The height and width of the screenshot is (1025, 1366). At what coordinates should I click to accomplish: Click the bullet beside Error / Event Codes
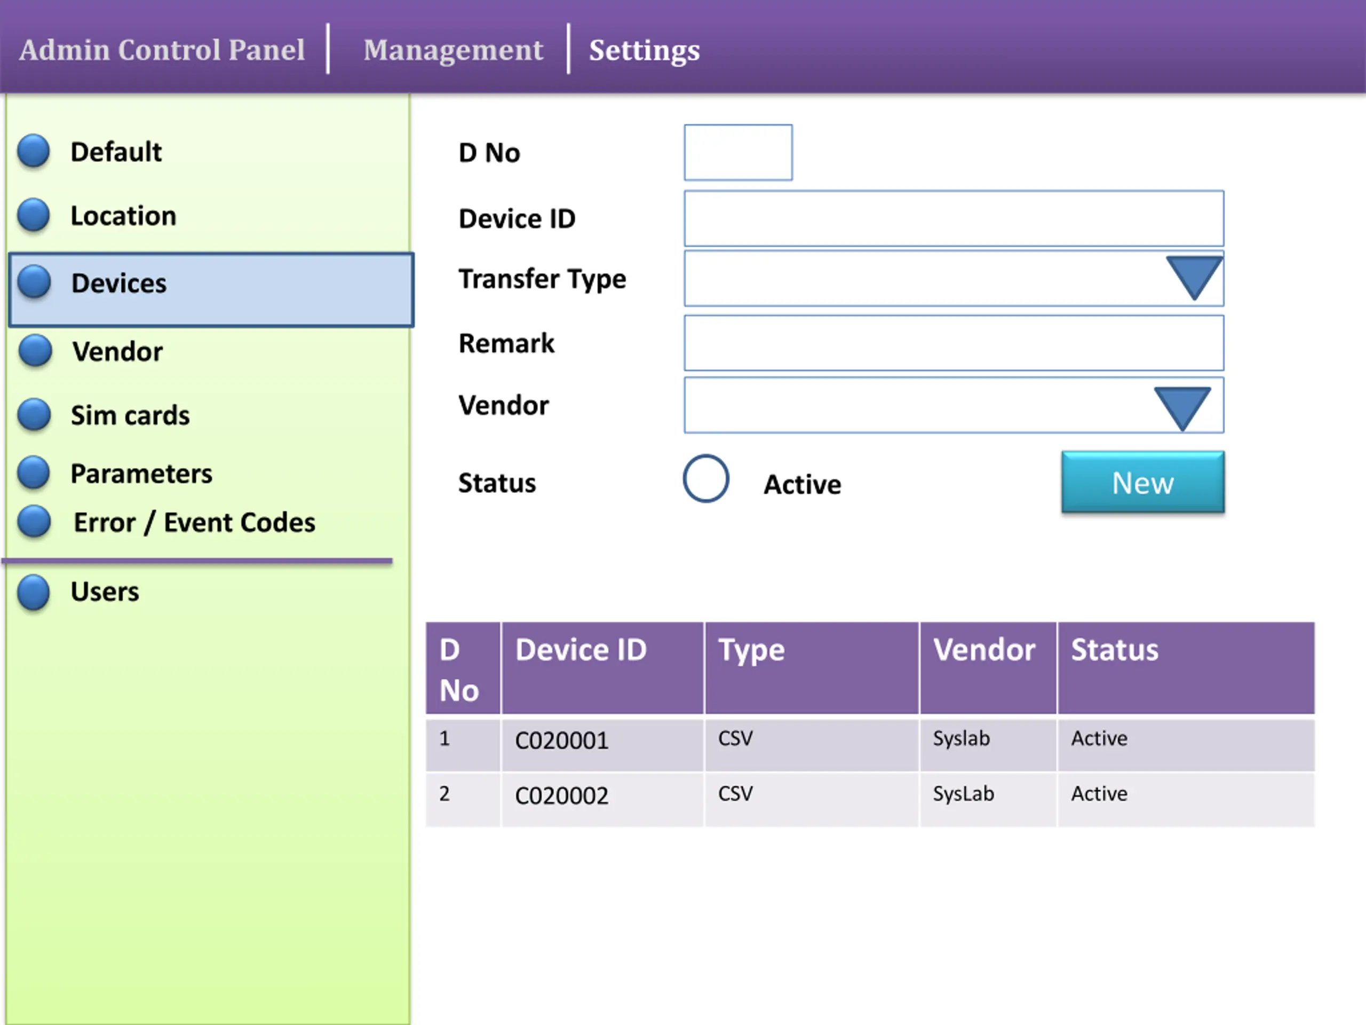pyautogui.click(x=33, y=522)
